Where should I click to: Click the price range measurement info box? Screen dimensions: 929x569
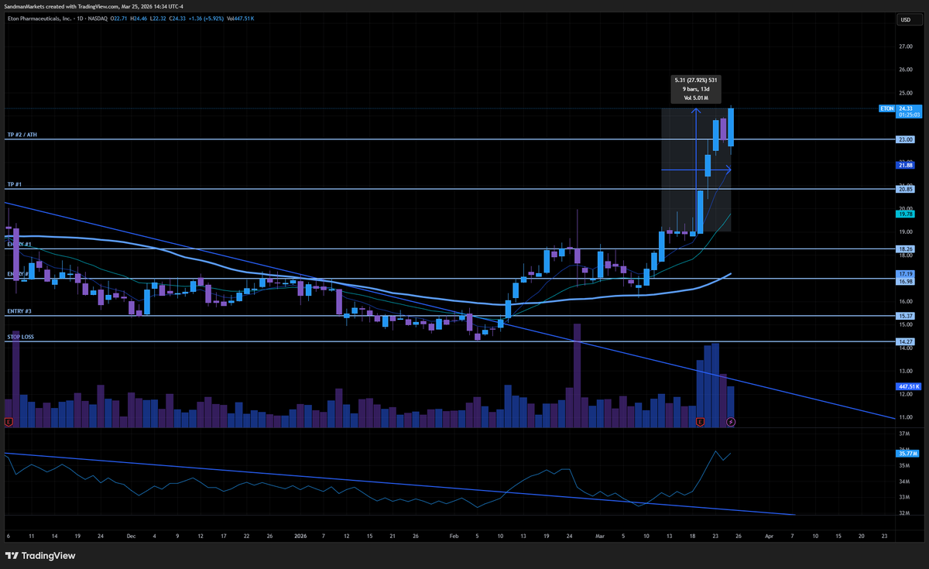coord(695,89)
